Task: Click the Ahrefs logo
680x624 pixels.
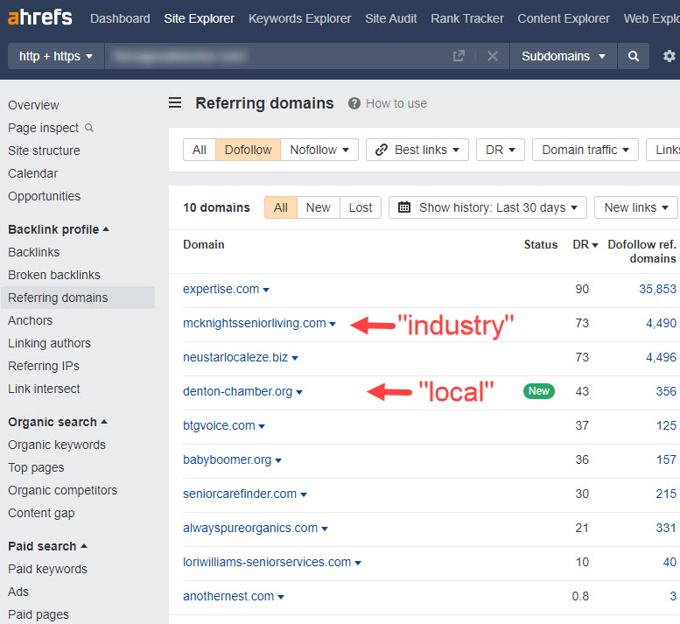Action: tap(40, 18)
